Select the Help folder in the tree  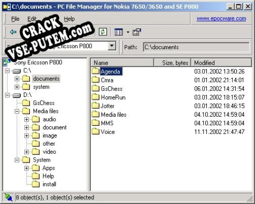point(48,176)
